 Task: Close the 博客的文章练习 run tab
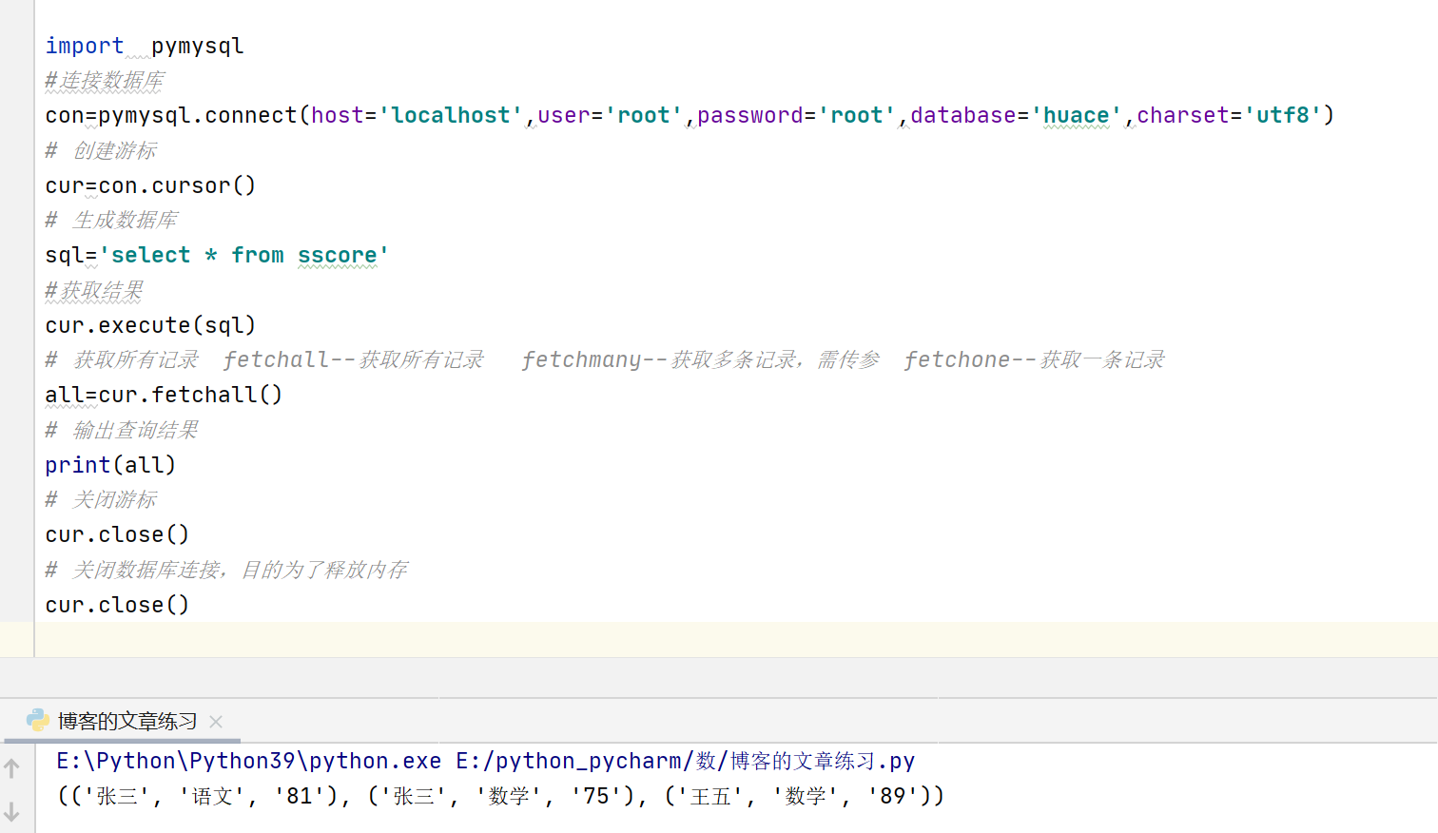point(215,722)
